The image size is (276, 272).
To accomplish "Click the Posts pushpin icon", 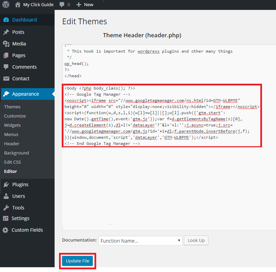I will click(x=6, y=32).
